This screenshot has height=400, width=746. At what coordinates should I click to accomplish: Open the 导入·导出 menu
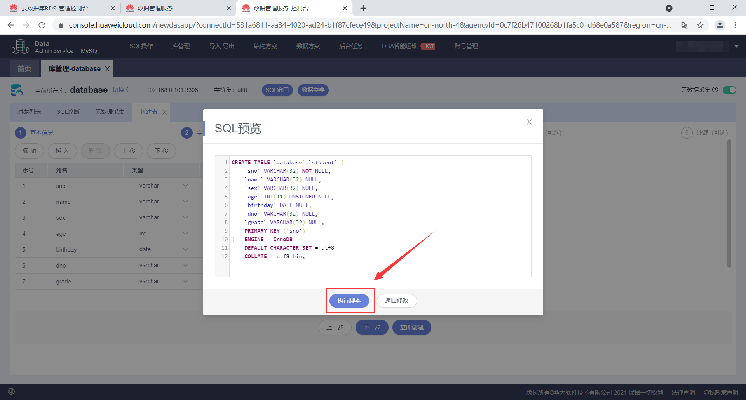pyautogui.click(x=221, y=46)
